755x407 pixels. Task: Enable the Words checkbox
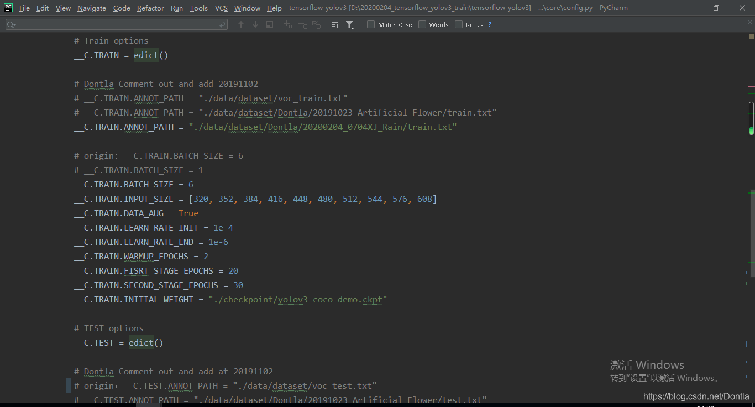point(422,25)
